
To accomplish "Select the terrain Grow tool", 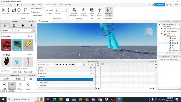I will [x=20, y=86].
